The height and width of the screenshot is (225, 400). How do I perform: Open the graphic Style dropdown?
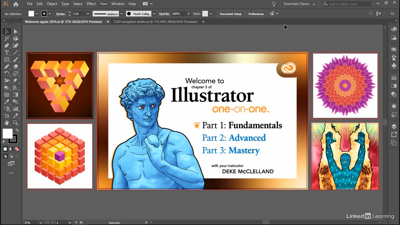(x=211, y=14)
